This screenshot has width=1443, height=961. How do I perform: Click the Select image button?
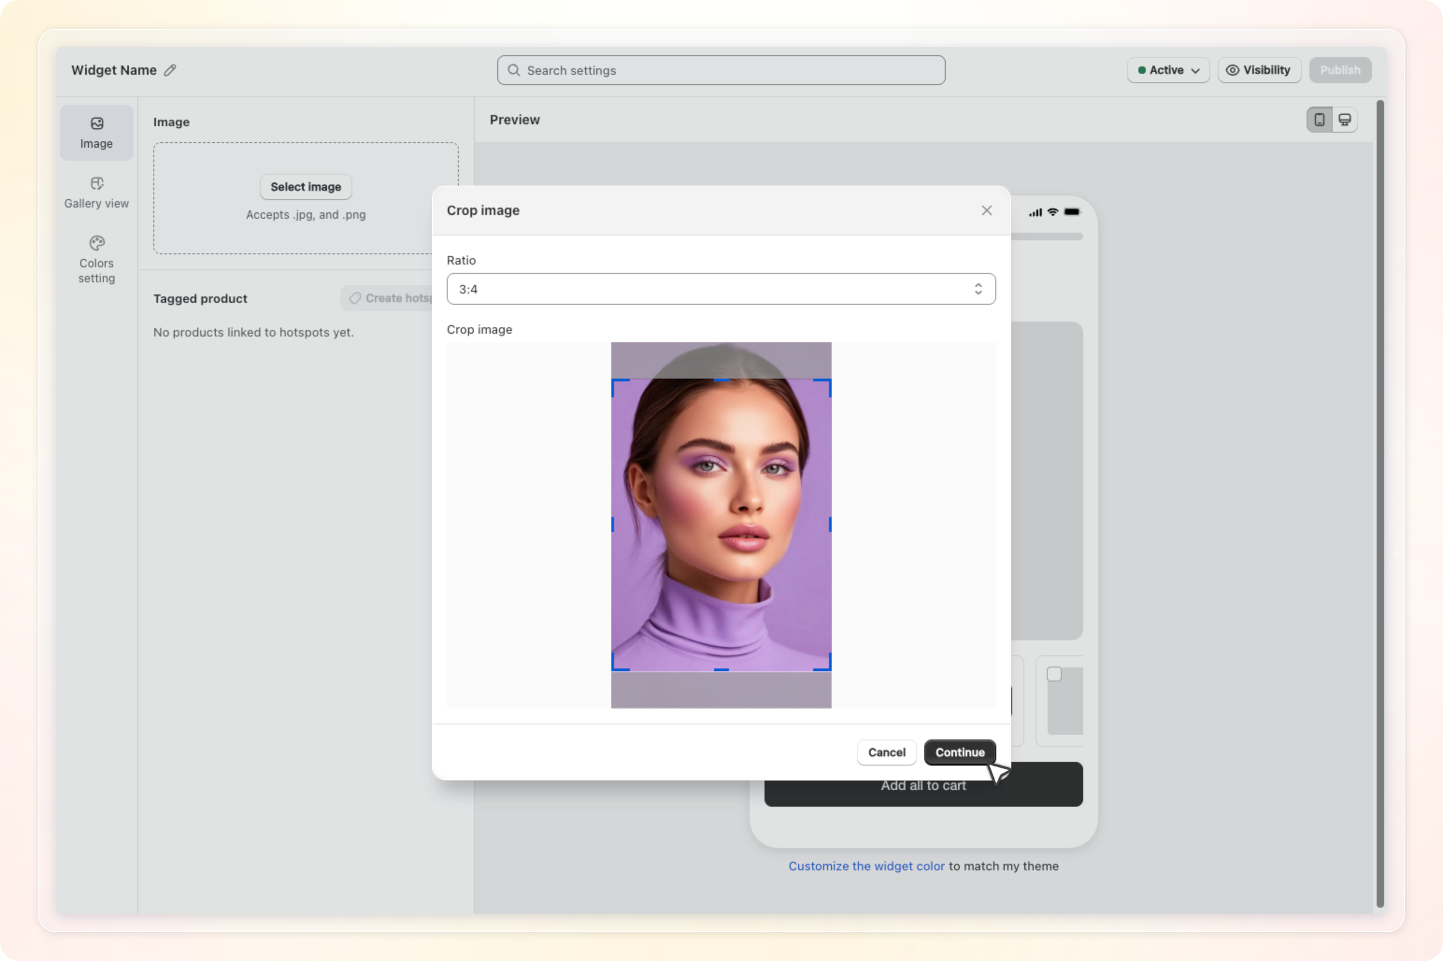[x=306, y=187]
